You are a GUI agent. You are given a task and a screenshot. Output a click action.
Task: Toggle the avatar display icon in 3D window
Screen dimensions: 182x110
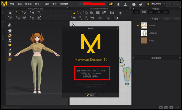pyautogui.click(x=10, y=40)
